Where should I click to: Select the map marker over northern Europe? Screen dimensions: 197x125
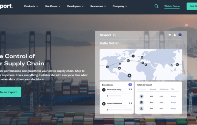point(142,57)
